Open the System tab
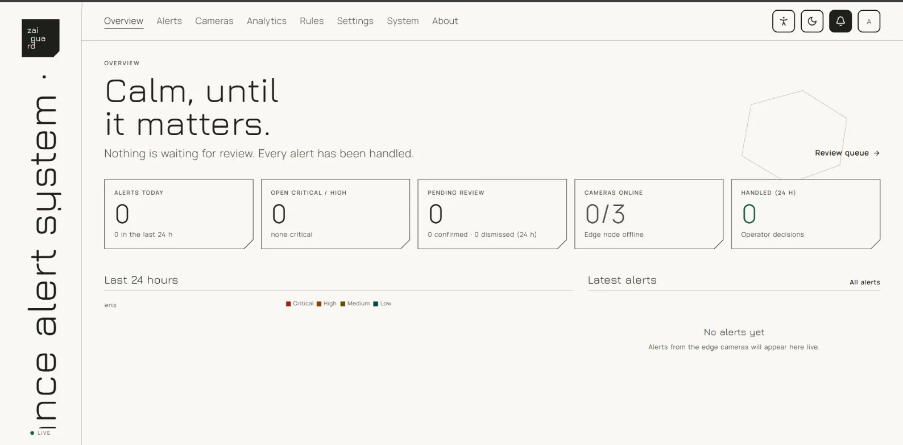 (403, 21)
